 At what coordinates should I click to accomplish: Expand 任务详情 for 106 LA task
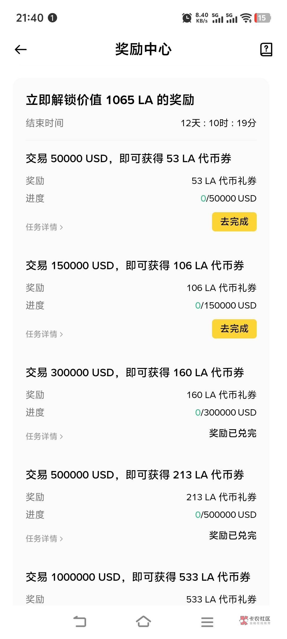click(44, 334)
